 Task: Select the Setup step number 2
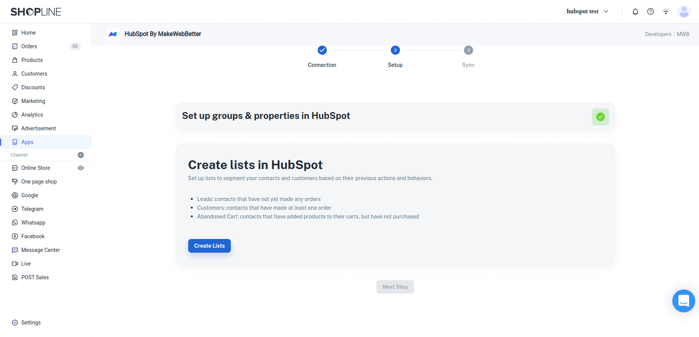click(x=395, y=50)
